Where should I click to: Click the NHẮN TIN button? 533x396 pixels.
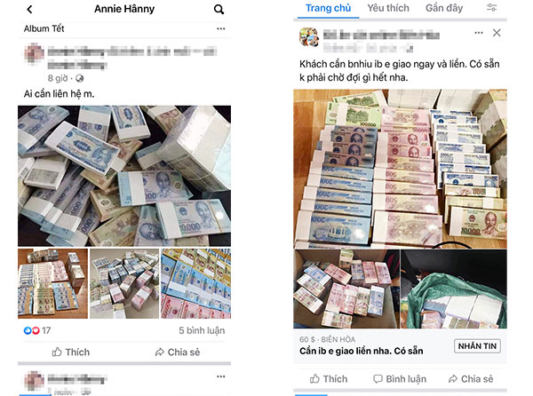(477, 346)
